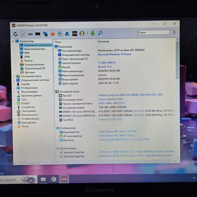Open the OSD panel icon

click(x=75, y=33)
